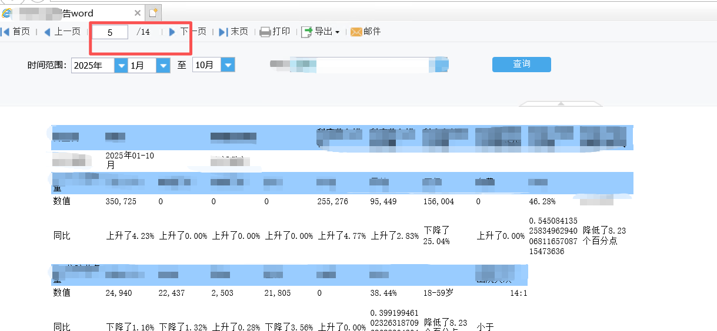
Task: Open the 导出 export menu
Action: coord(321,32)
